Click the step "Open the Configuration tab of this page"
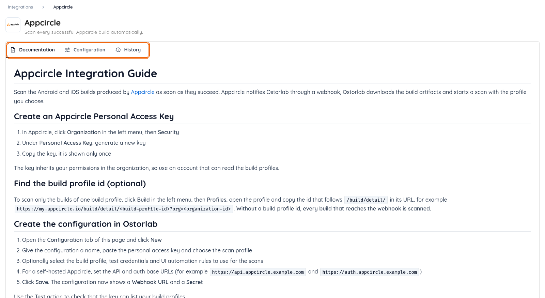Viewport: 545px width, 298px height. [x=92, y=240]
